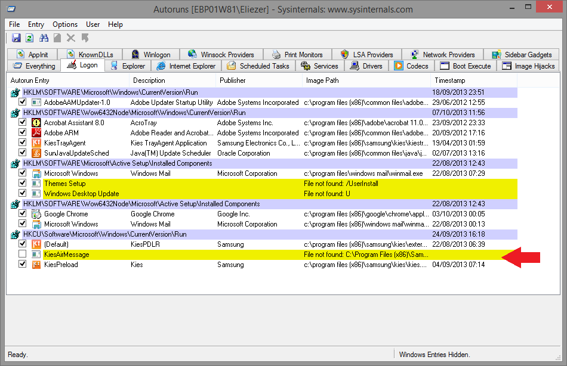Uncheck the Themes Setup entry
This screenshot has width=567, height=366.
(x=23, y=184)
